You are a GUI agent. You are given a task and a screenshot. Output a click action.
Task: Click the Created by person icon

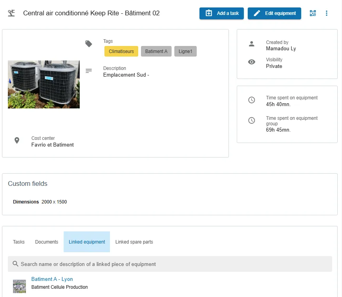pyautogui.click(x=251, y=44)
